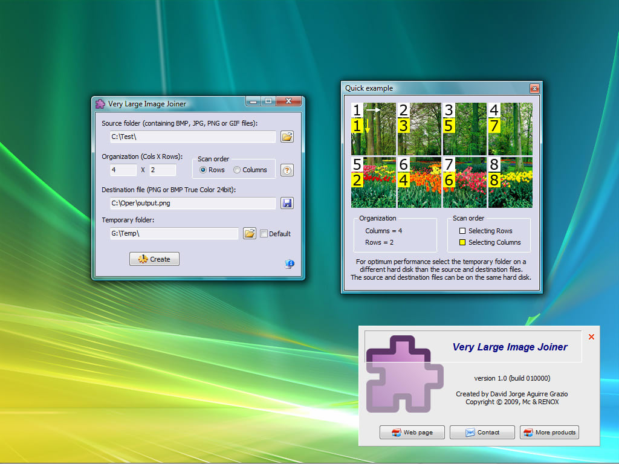Click the "Copyright © 2009, Mc & RENOX" line
The width and height of the screenshot is (619, 464).
(x=512, y=402)
